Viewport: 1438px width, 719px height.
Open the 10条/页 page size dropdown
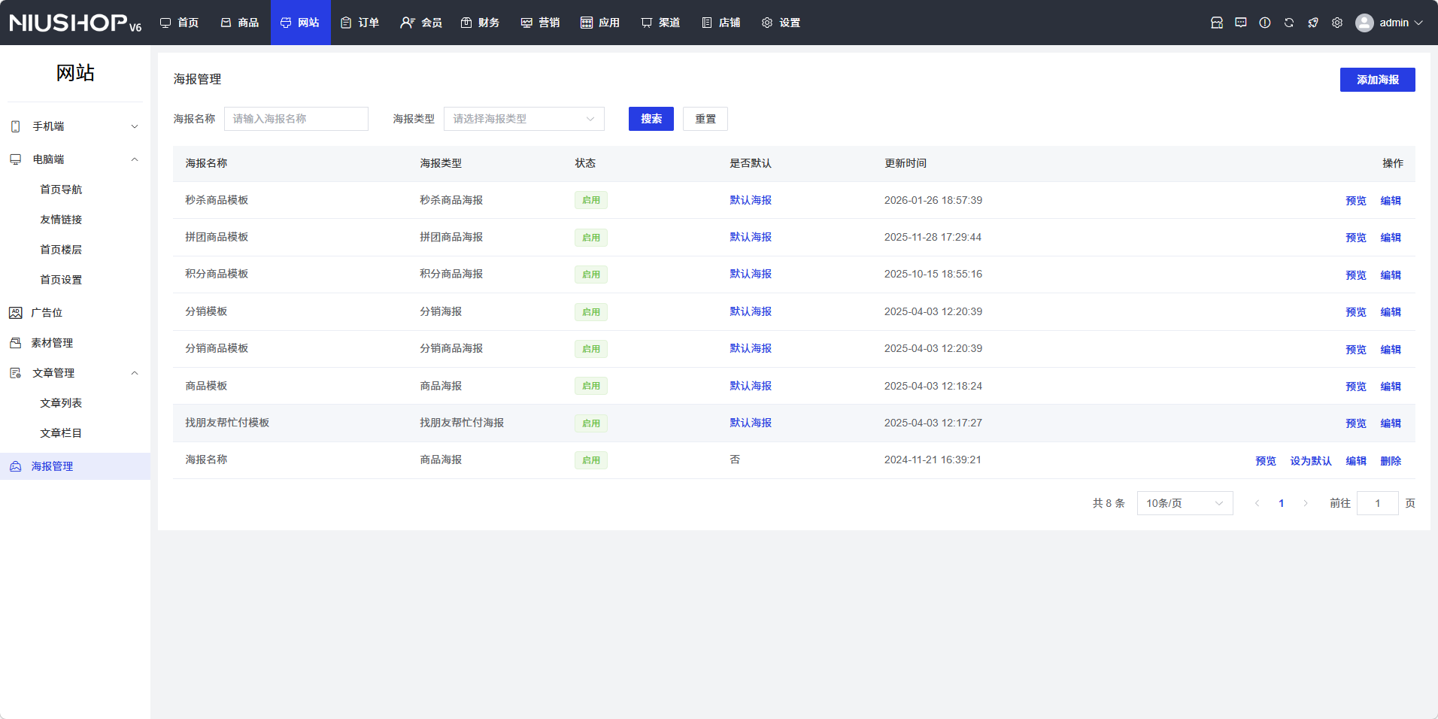pyautogui.click(x=1184, y=503)
